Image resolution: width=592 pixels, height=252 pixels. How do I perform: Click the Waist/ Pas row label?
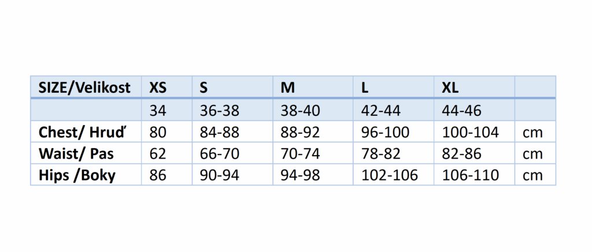(x=76, y=153)
